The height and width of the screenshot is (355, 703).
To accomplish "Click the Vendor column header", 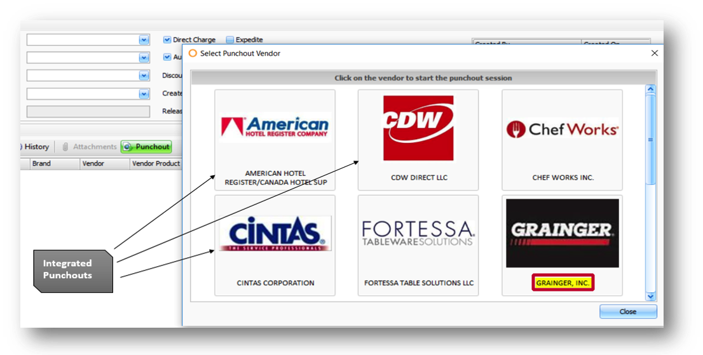I will pos(105,164).
